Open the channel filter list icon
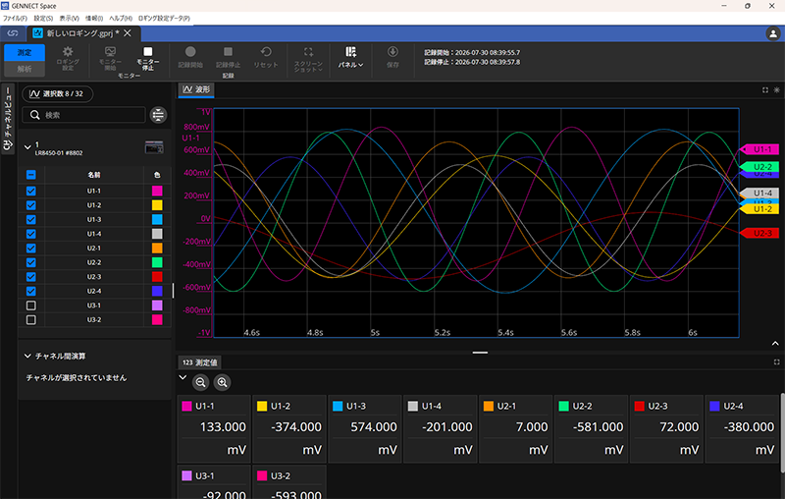 click(x=158, y=115)
